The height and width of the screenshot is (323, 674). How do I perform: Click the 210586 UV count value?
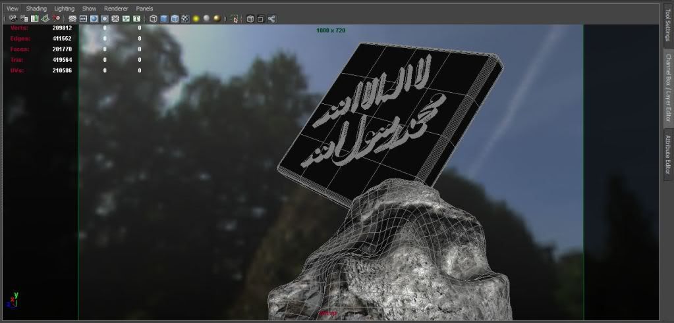(62, 70)
